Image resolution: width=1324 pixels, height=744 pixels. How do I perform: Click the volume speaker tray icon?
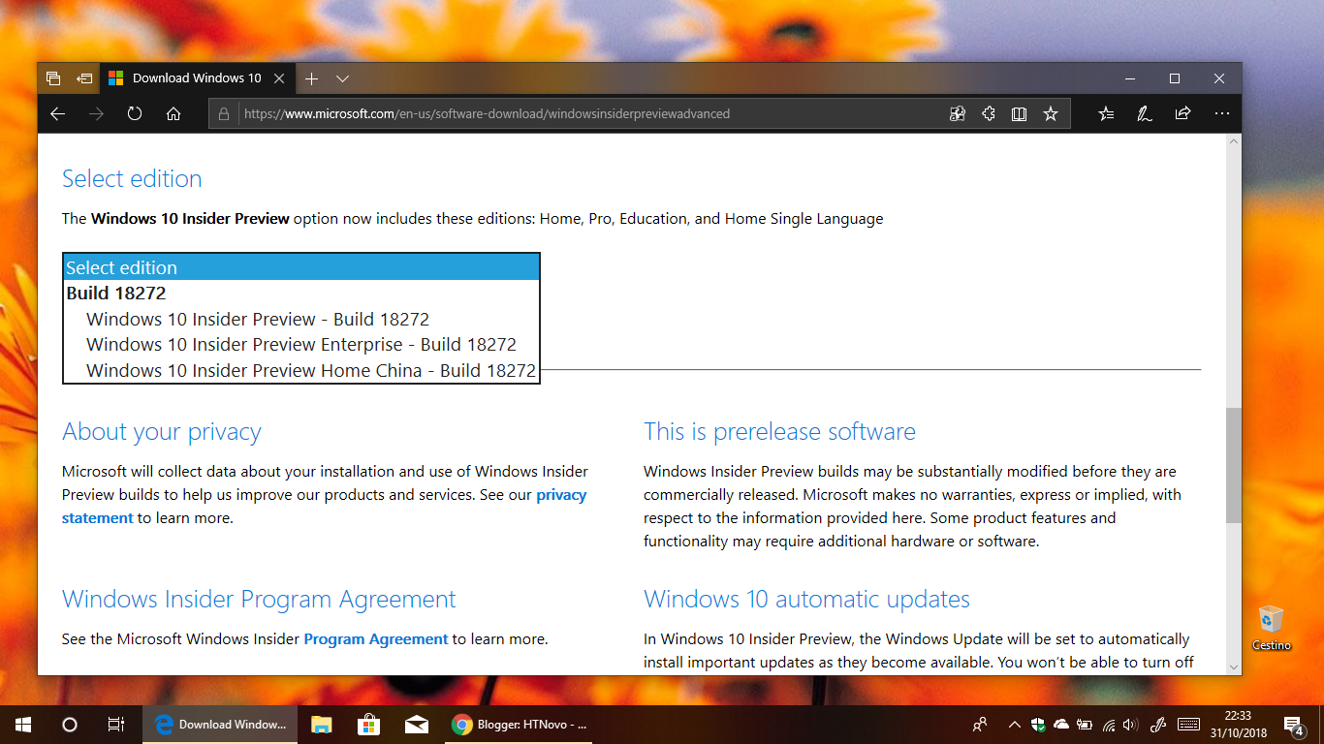tap(1130, 725)
